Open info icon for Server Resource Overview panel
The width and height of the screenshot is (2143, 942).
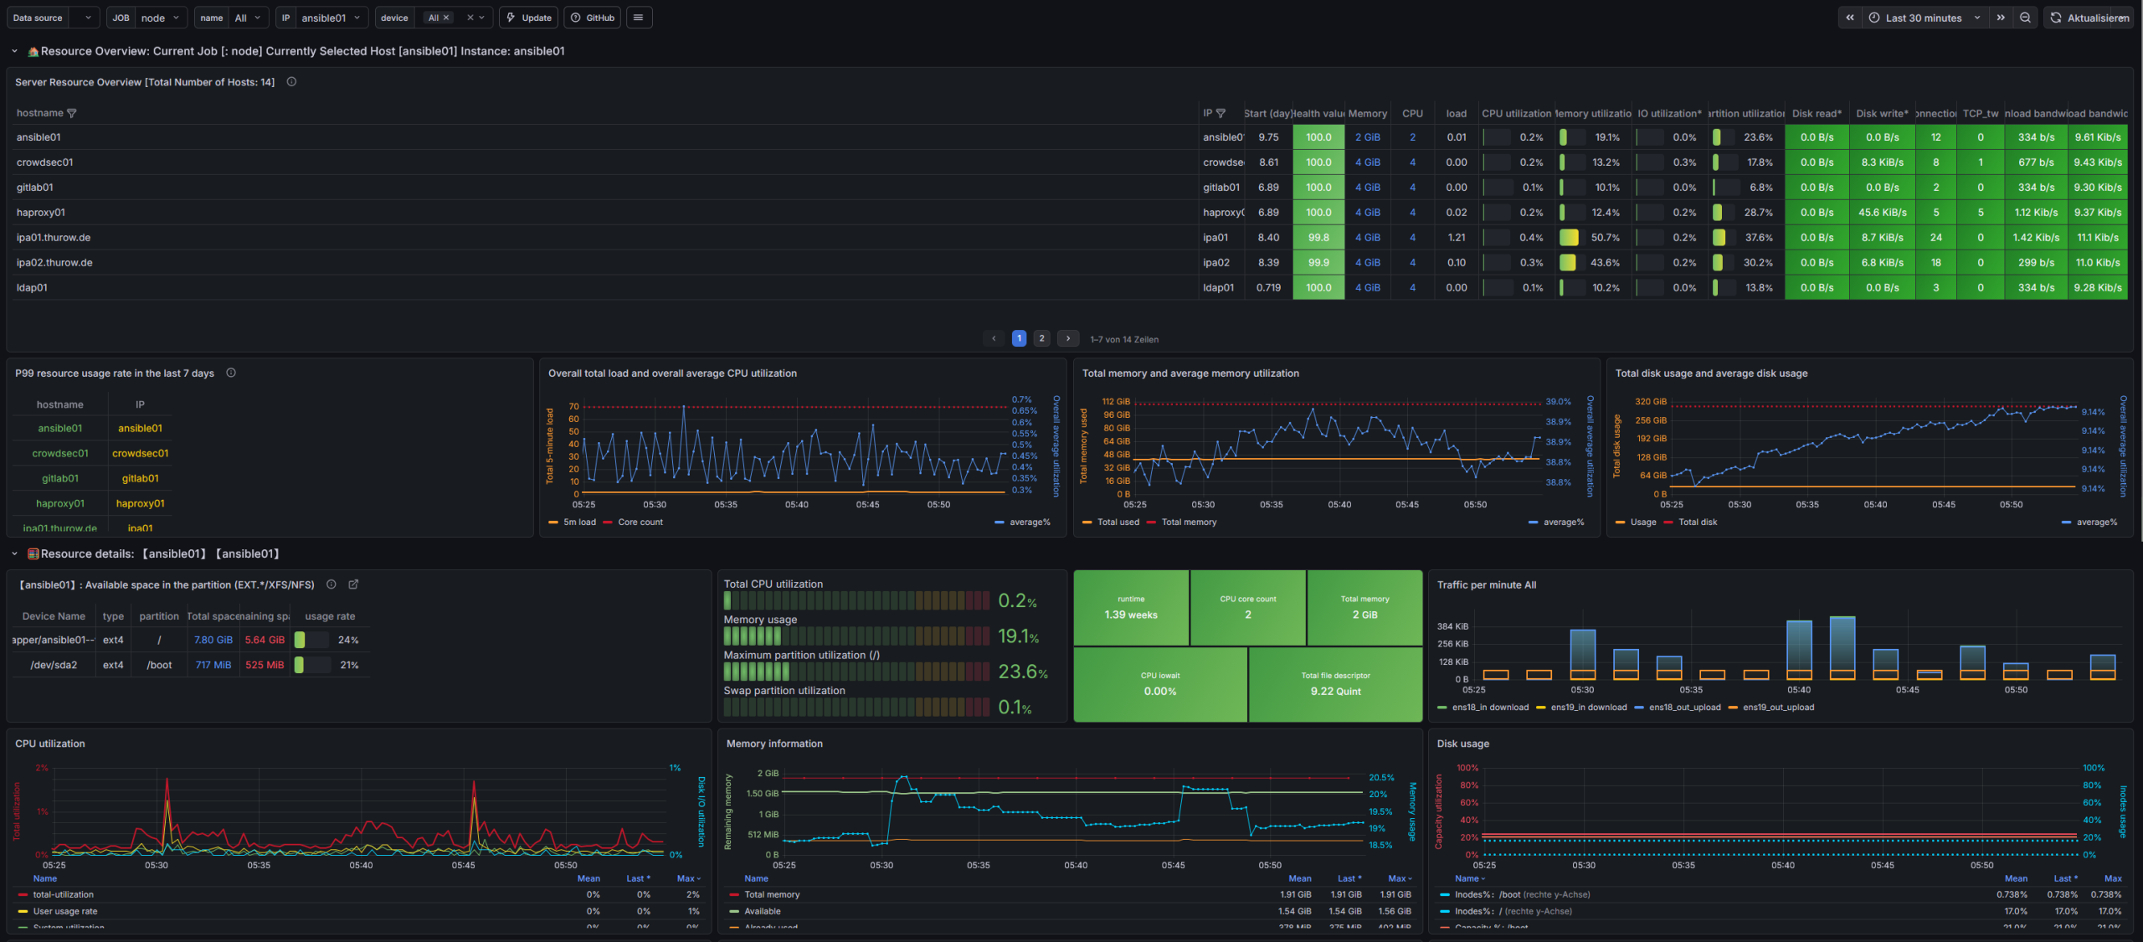point(291,82)
